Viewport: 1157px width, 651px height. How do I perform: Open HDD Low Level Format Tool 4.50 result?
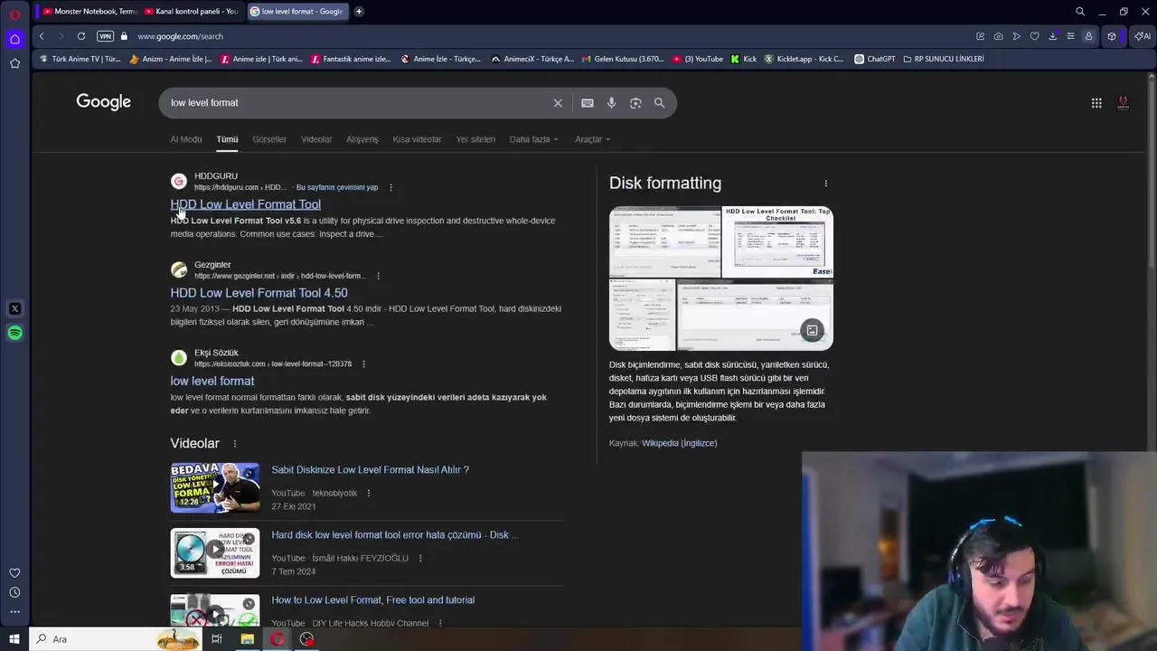click(259, 293)
